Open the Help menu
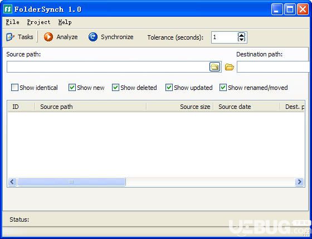This screenshot has width=312, height=239. (65, 22)
